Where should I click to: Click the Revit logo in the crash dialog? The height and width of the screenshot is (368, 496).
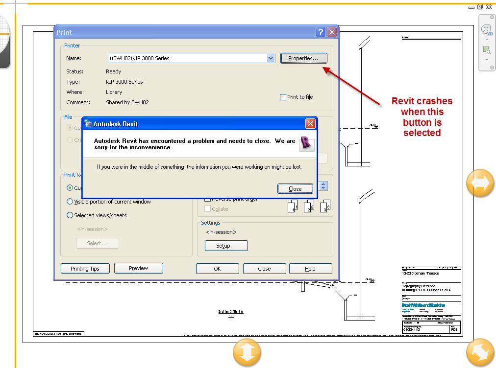(306, 144)
